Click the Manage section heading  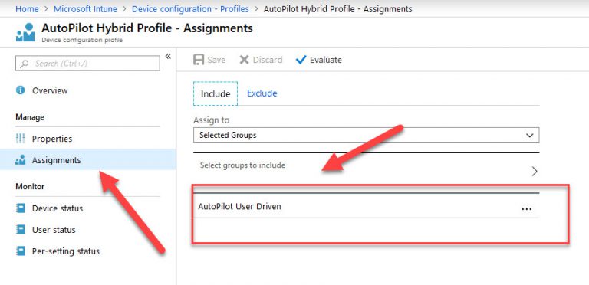click(x=30, y=117)
